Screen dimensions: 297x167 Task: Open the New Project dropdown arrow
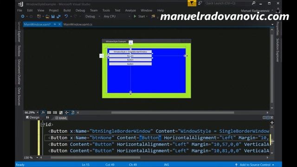point(43,17)
